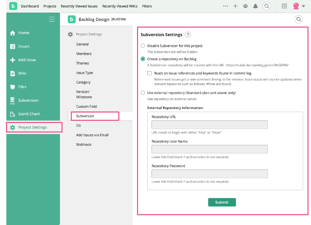Click the Files folder icon
The height and width of the screenshot is (225, 311).
(x=12, y=87)
